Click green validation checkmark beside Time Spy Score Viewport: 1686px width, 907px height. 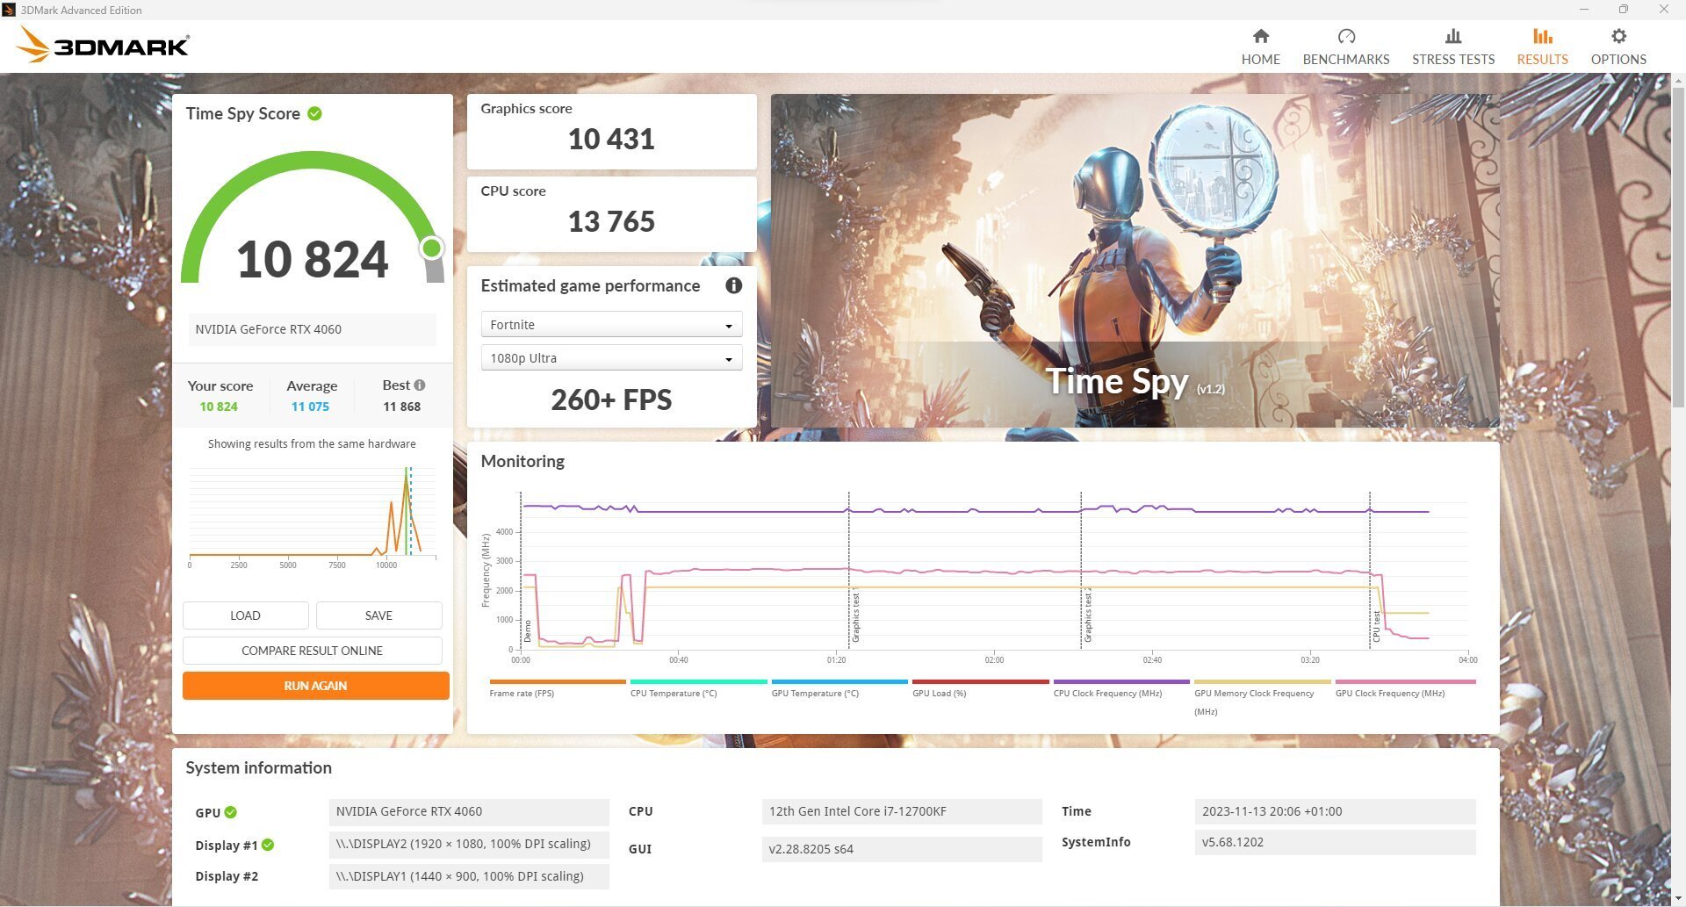pyautogui.click(x=314, y=113)
